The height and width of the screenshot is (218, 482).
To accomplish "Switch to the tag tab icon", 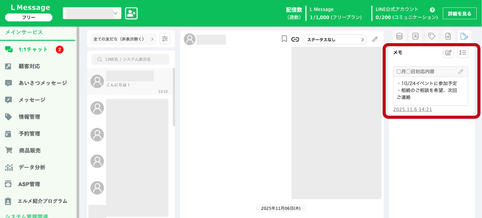I will click(x=432, y=36).
